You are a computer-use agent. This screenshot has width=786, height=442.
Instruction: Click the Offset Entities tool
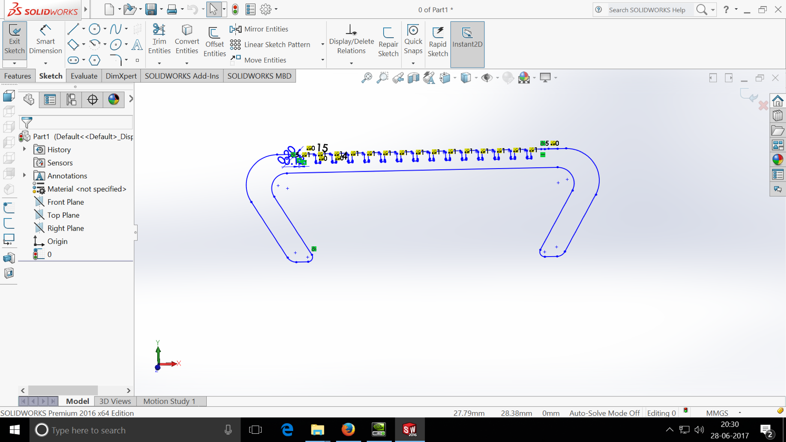pos(215,42)
